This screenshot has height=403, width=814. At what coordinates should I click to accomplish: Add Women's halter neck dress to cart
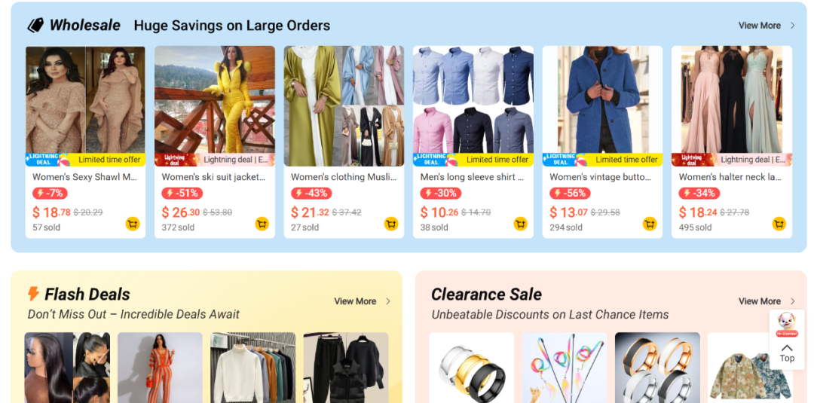click(779, 224)
